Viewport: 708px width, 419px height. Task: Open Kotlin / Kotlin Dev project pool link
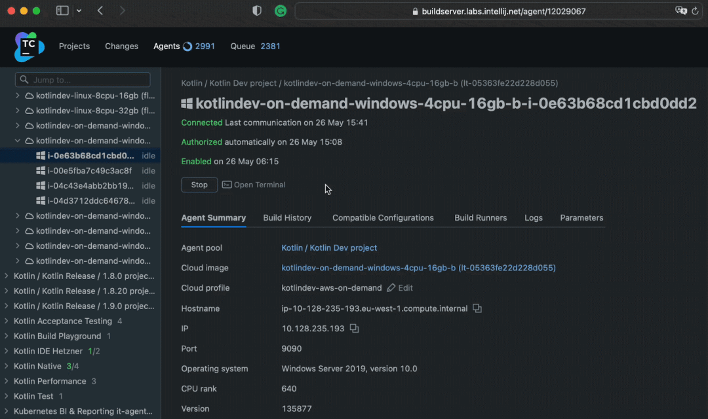pyautogui.click(x=329, y=247)
